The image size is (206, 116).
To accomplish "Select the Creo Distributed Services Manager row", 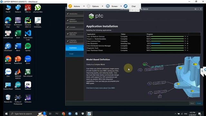I will pyautogui.click(x=144, y=46).
